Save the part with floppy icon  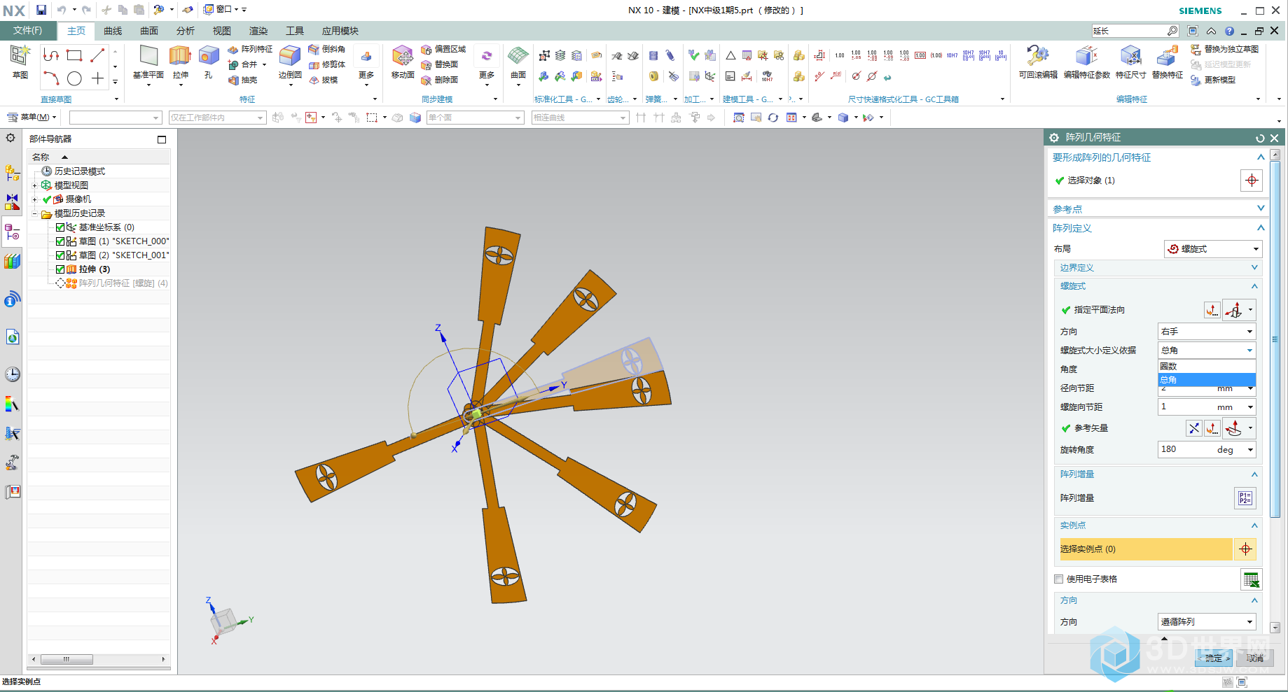(41, 10)
